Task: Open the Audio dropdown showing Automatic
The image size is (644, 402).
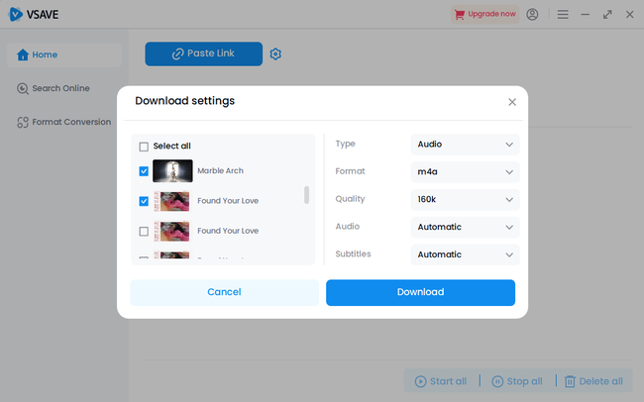Action: tap(465, 227)
